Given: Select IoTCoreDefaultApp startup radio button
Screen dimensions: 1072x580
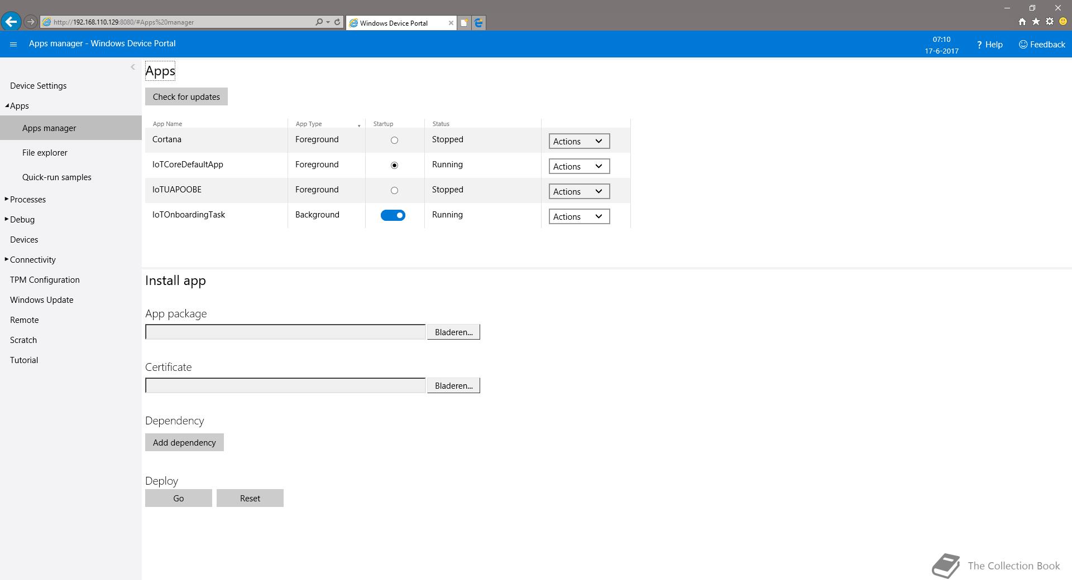Looking at the screenshot, I should point(394,166).
